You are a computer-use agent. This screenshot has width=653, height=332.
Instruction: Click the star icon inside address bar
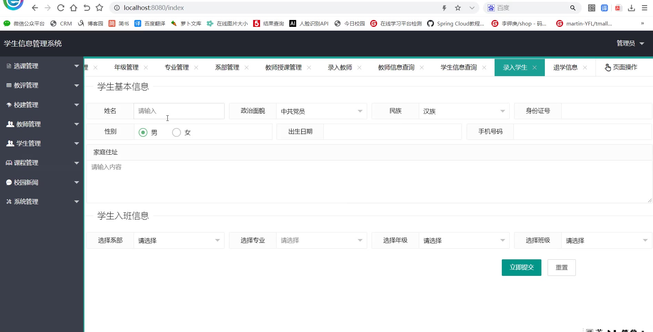pos(458,8)
